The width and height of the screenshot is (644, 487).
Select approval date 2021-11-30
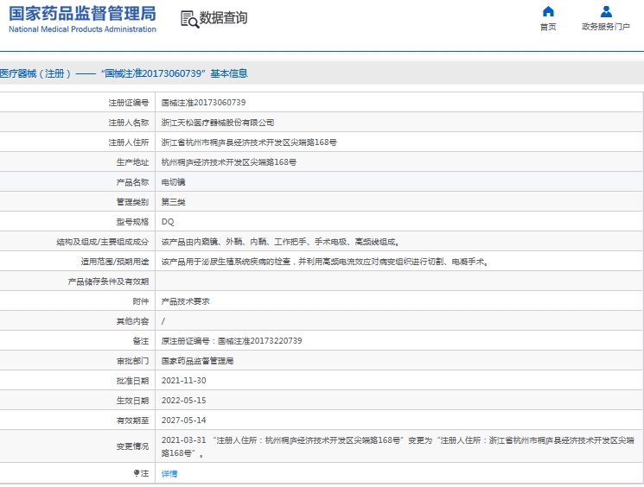(x=183, y=381)
